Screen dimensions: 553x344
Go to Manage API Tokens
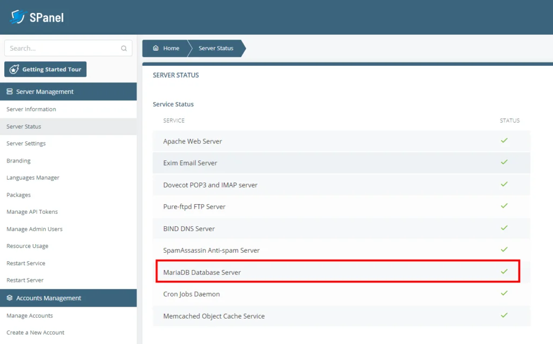[x=31, y=212]
